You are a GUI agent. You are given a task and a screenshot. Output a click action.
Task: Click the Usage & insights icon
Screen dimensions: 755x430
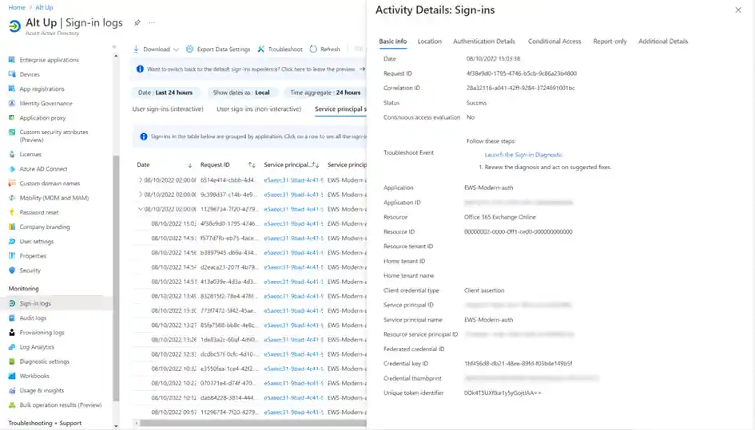(12, 390)
